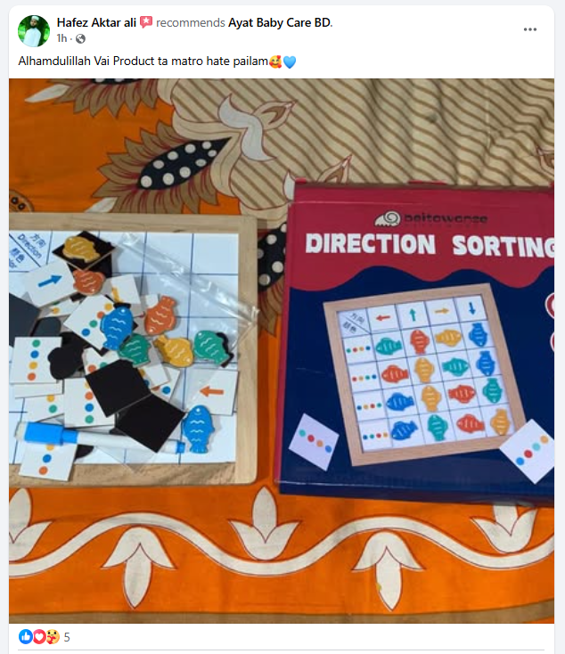Click the Care hug reaction icon
Screen dimensions: 565x654
[x=53, y=637]
